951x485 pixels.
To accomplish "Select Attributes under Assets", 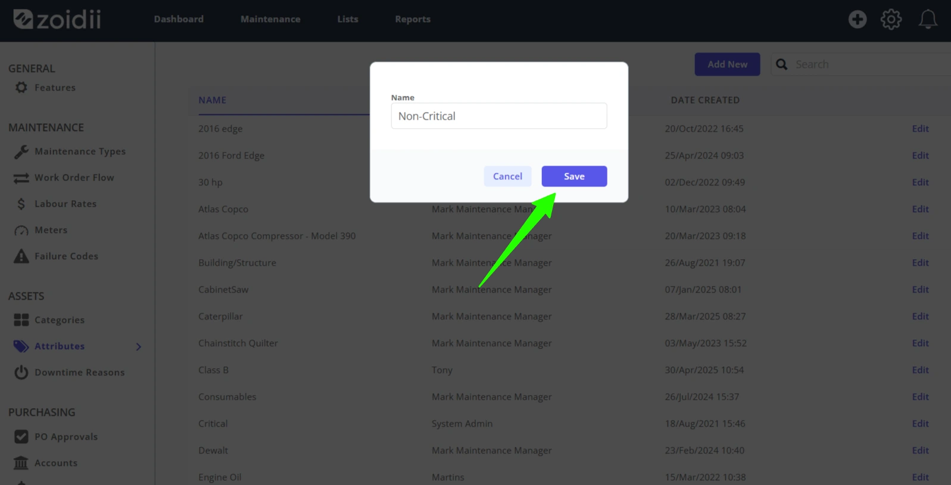I will (x=60, y=346).
